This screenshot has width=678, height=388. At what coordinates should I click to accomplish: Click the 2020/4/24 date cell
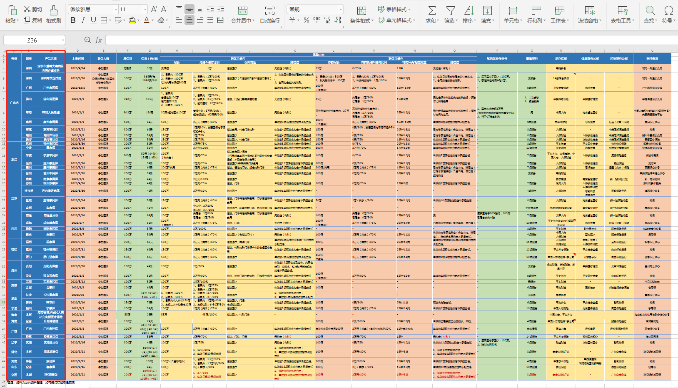78,68
